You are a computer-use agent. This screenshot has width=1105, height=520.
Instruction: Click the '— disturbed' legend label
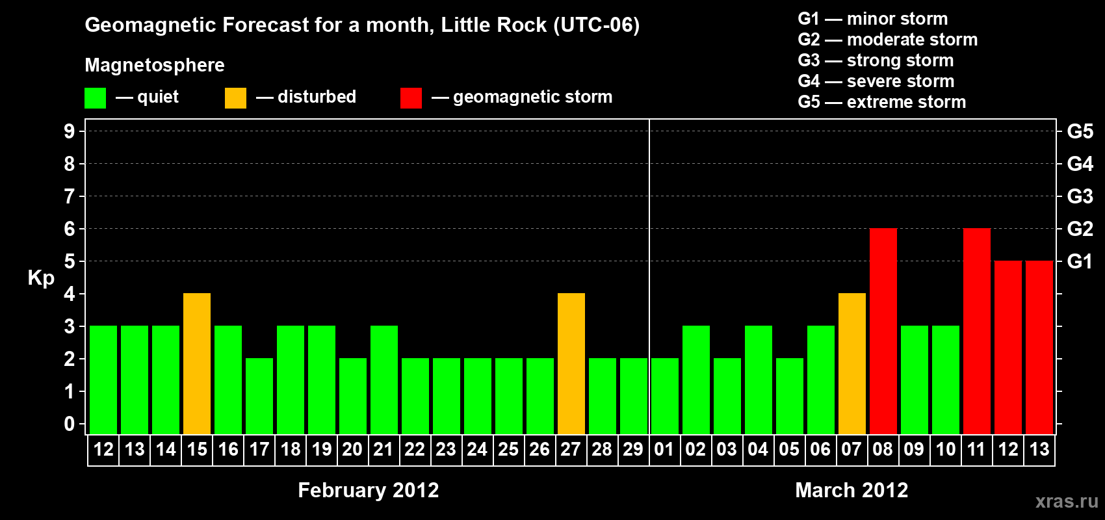[306, 97]
